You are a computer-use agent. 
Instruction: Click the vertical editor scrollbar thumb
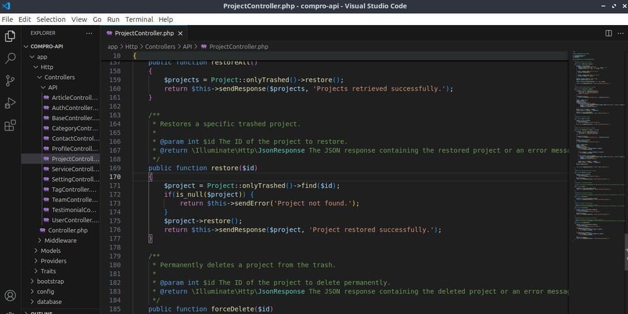click(x=625, y=252)
